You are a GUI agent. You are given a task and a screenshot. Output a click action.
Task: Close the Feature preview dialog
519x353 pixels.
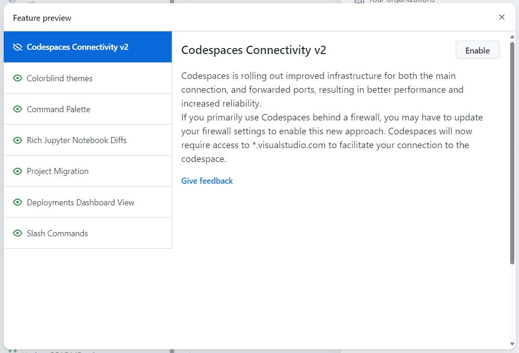(502, 17)
